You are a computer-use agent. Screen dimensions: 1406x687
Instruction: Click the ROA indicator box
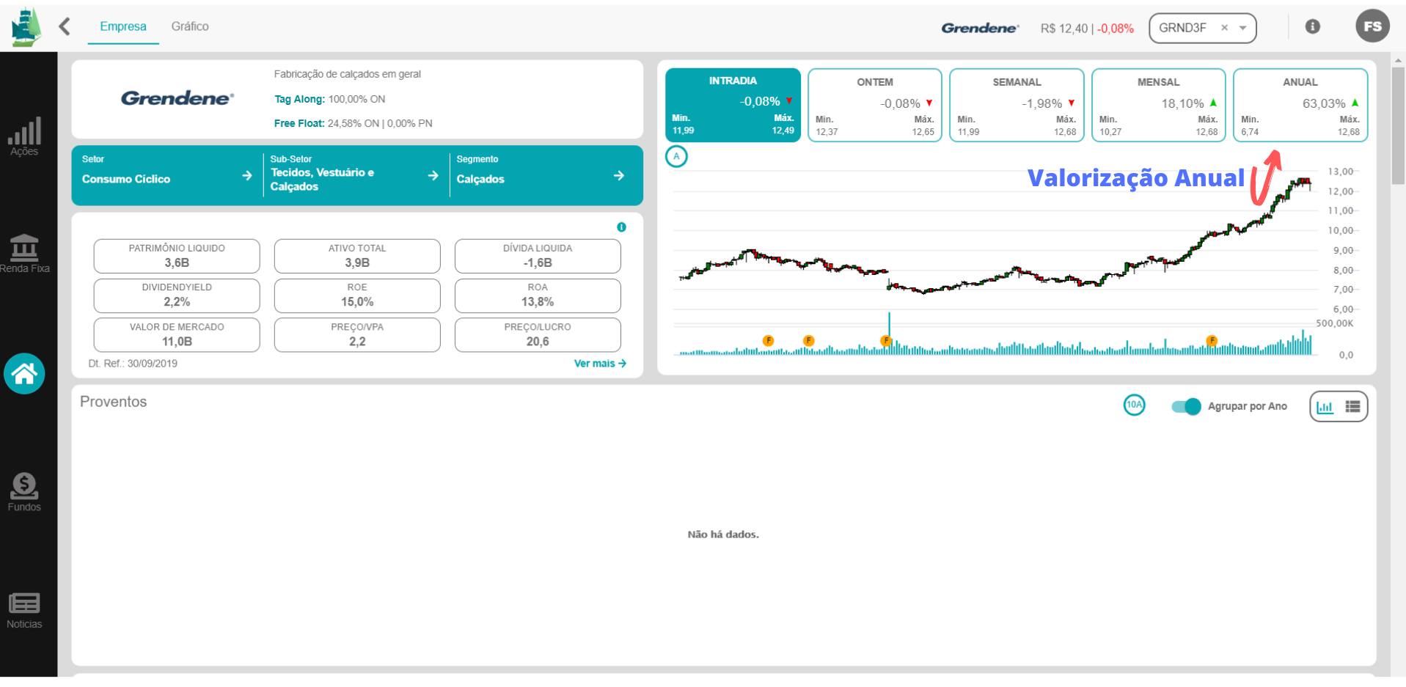(538, 295)
